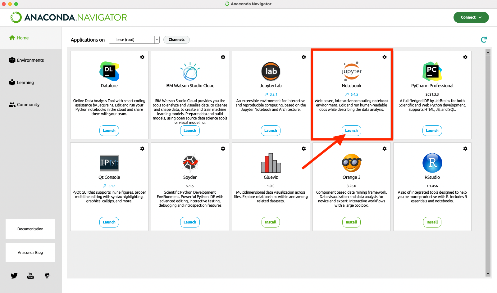Click JupyterLab version 3.2.1 update link
Image resolution: width=497 pixels, height=293 pixels.
271,94
